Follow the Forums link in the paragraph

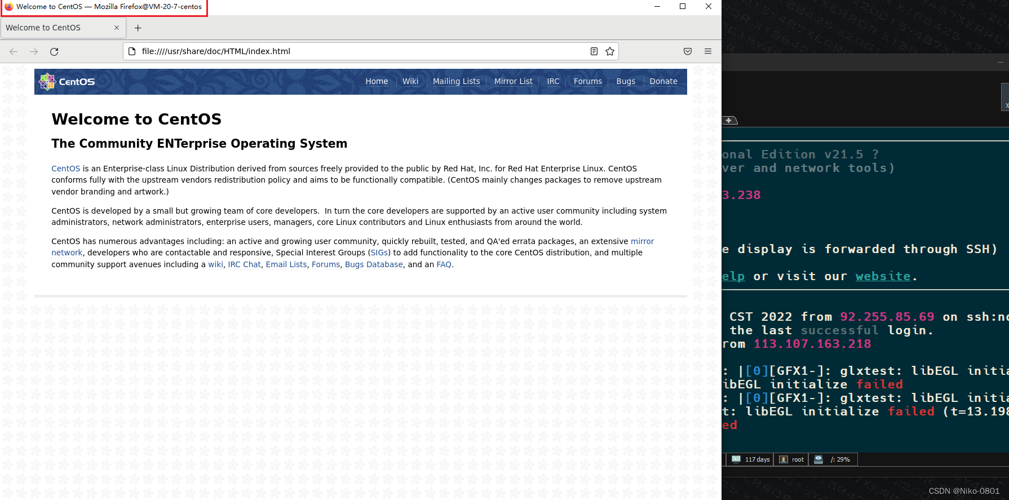[x=326, y=264]
